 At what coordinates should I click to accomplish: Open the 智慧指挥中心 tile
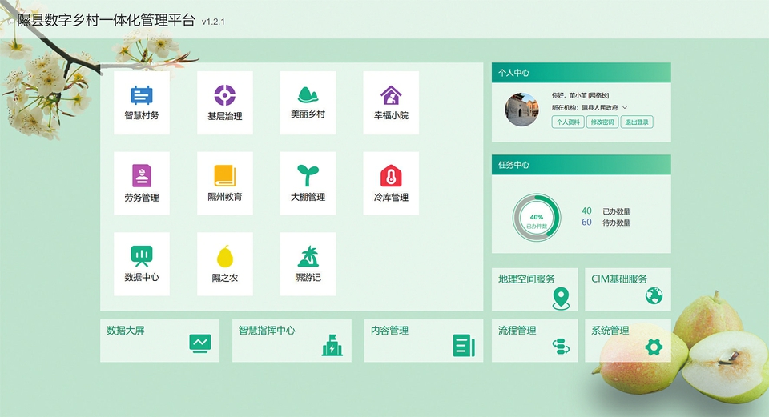[292, 341]
